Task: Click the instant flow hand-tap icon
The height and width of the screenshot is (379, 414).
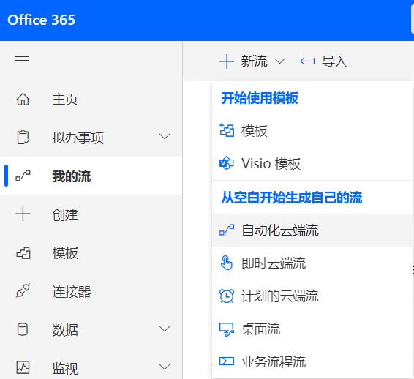Action: pyautogui.click(x=227, y=263)
